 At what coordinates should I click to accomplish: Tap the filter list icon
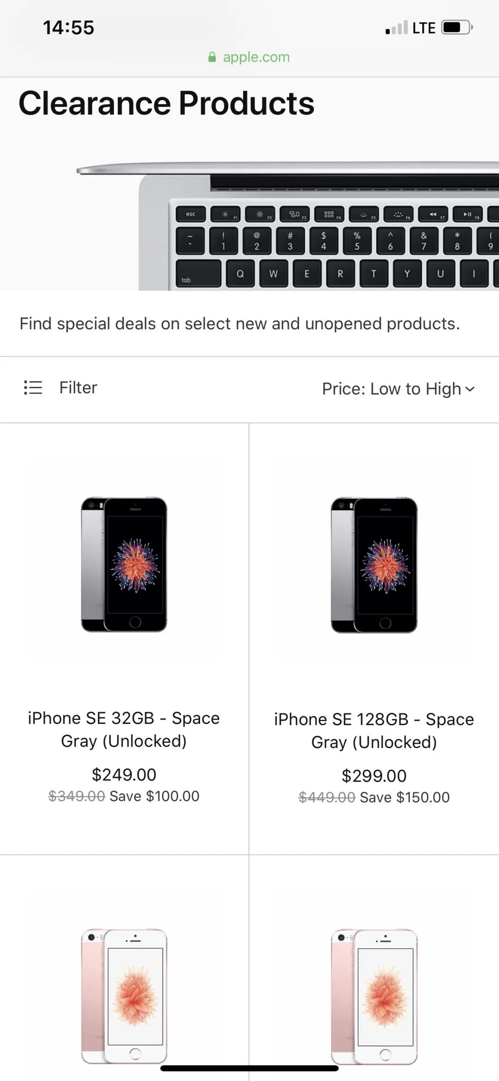(x=33, y=387)
